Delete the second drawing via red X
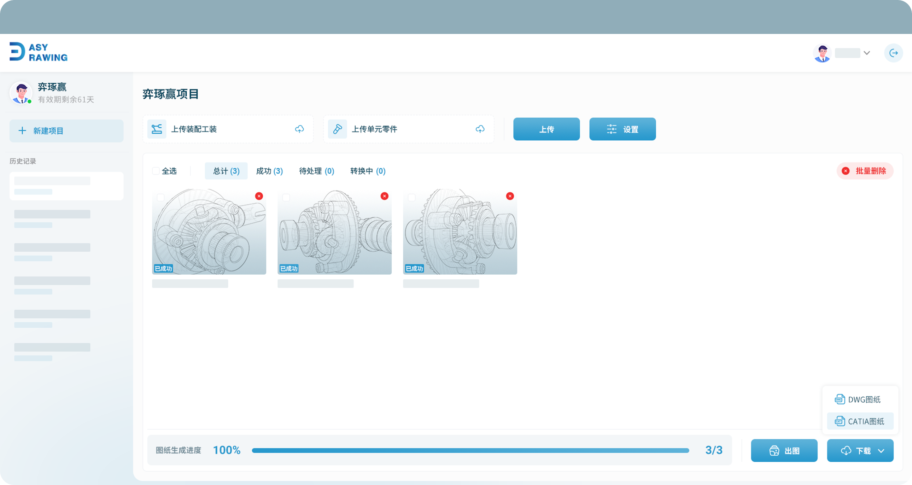 [x=385, y=196]
